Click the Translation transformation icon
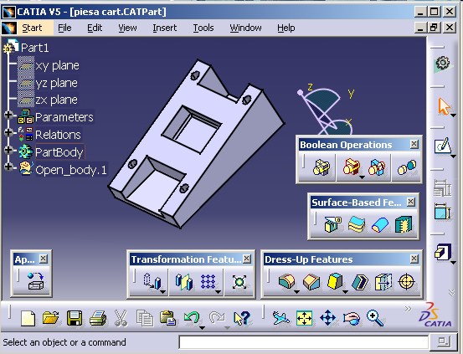463x354 pixels. coord(152,281)
